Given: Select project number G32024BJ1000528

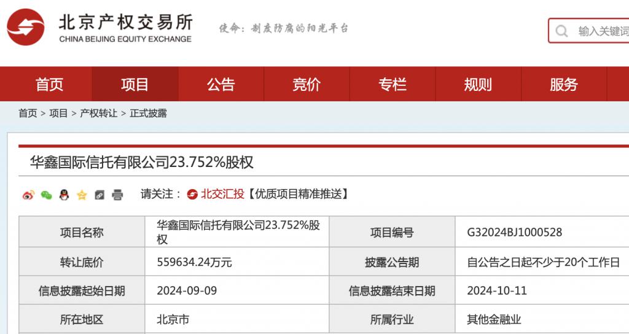Looking at the screenshot, I should [x=515, y=232].
